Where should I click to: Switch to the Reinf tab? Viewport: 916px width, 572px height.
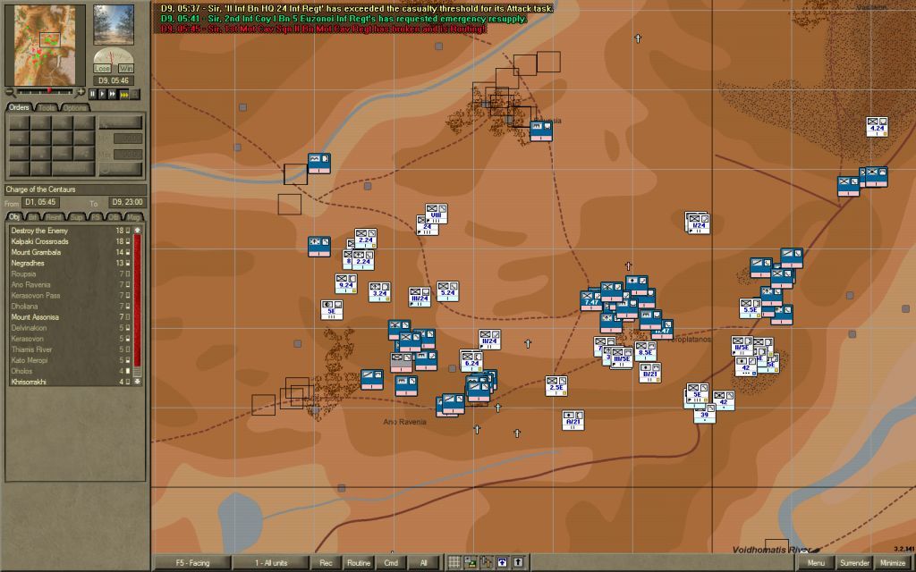pyautogui.click(x=54, y=216)
